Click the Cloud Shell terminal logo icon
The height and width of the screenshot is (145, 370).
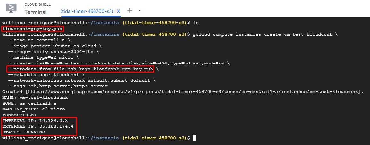click(x=11, y=8)
